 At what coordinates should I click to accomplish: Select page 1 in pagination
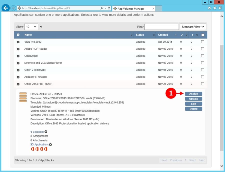pos(185,160)
